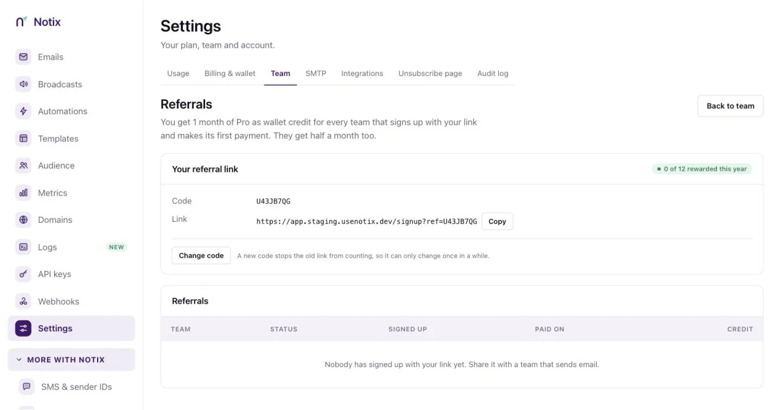Open the Metrics bar chart icon

(23, 193)
